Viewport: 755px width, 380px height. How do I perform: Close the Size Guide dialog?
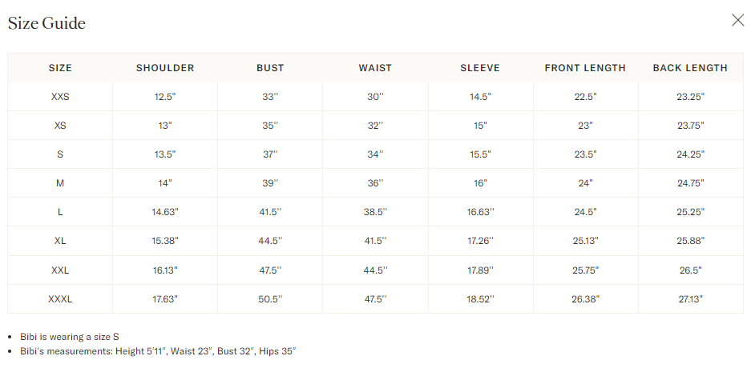(737, 21)
